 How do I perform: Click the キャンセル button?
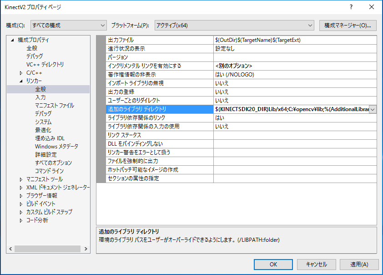[316, 264]
